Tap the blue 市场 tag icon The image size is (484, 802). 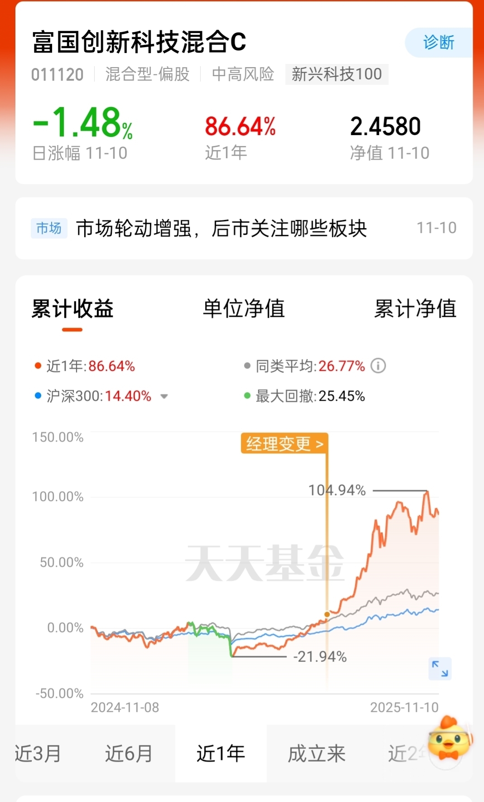pos(49,228)
